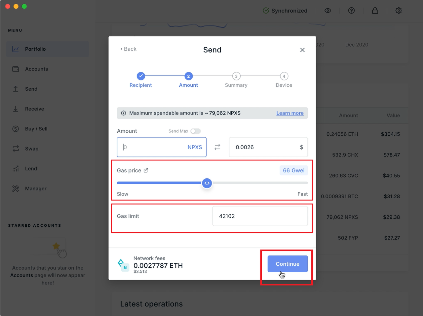Click the Summary step 3 circle
This screenshot has width=423, height=316.
click(x=236, y=76)
